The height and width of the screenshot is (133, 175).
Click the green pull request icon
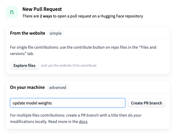point(12,12)
